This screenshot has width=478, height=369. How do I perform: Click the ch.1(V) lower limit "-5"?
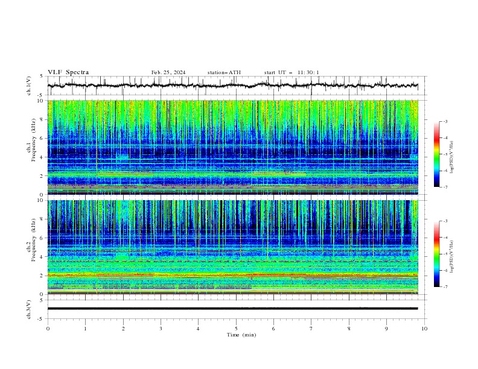click(40, 95)
